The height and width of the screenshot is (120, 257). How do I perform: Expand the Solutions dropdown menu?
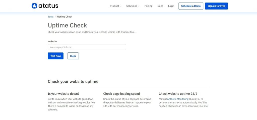click(x=133, y=6)
